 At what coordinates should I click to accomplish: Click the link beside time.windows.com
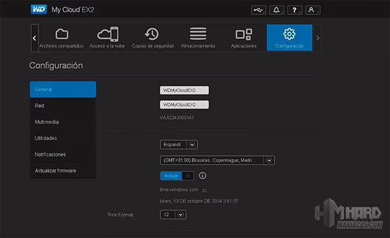click(x=205, y=190)
